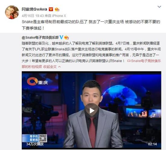166x150 pixels.
Task: Play the Chongqing news video
Action: 91,111
